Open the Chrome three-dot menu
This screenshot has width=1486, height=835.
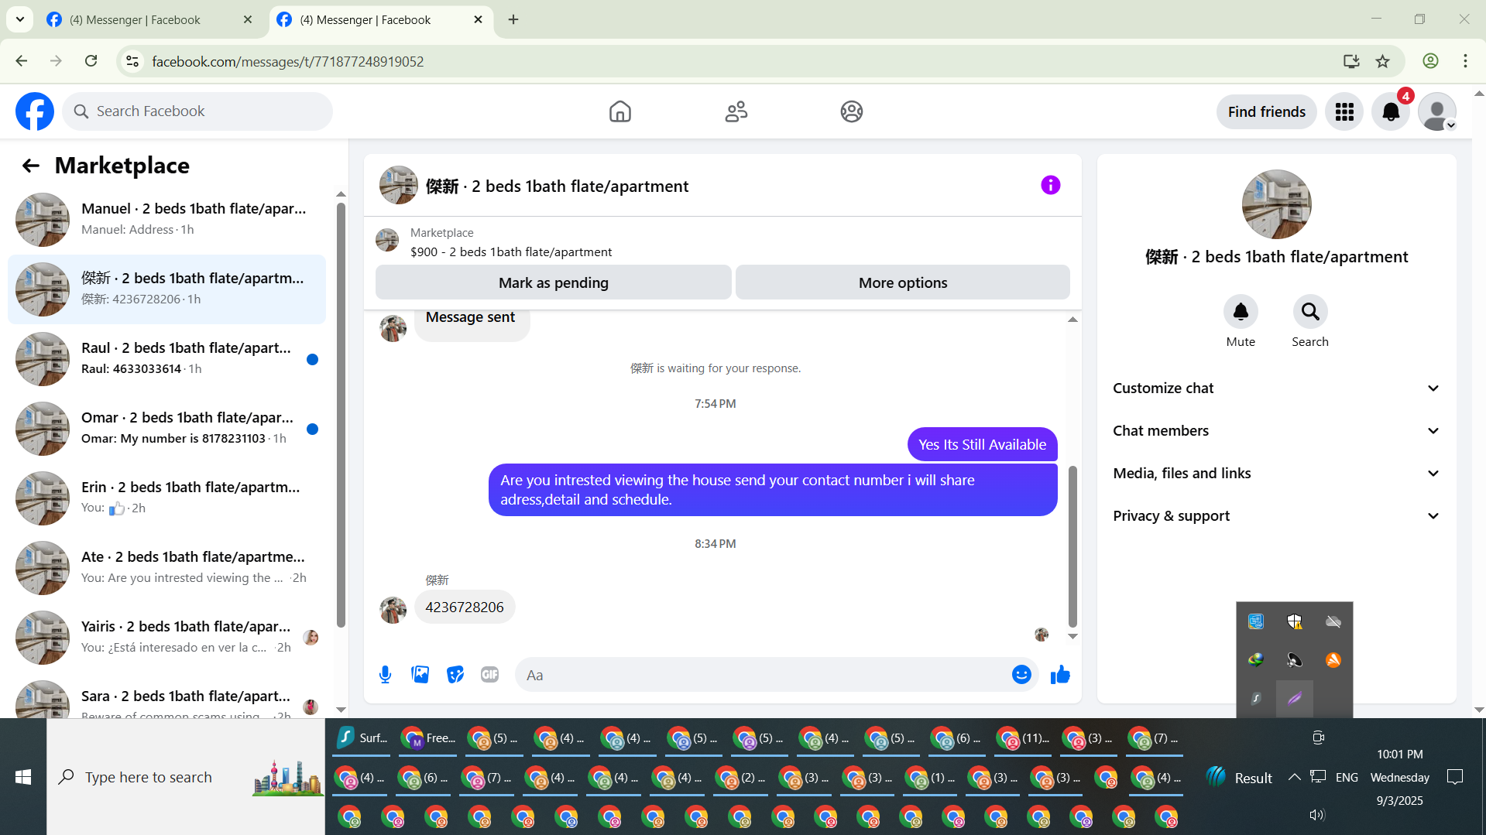1465,61
